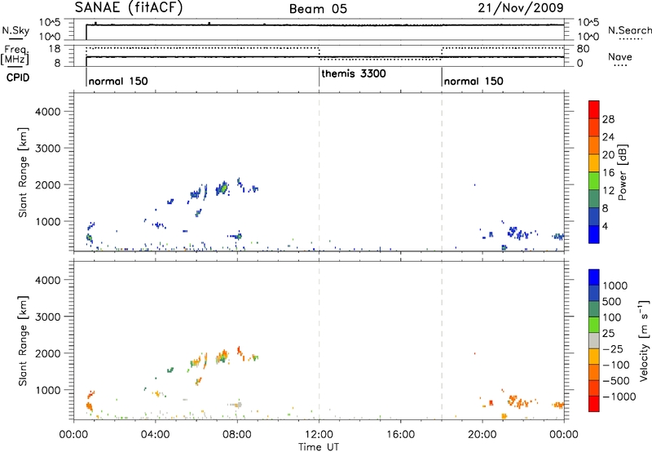The image size is (652, 452).
Task: Click the SANAE (fitACF) title
Action: coord(129,8)
